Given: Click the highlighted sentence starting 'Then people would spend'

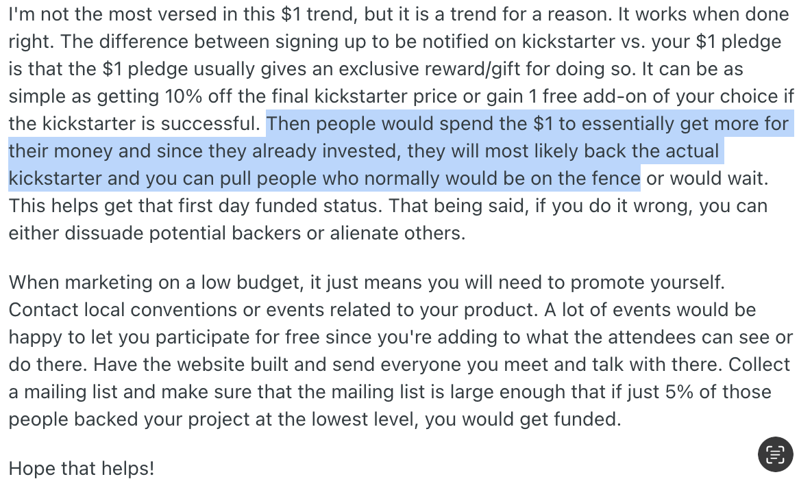Looking at the screenshot, I should coord(401,151).
